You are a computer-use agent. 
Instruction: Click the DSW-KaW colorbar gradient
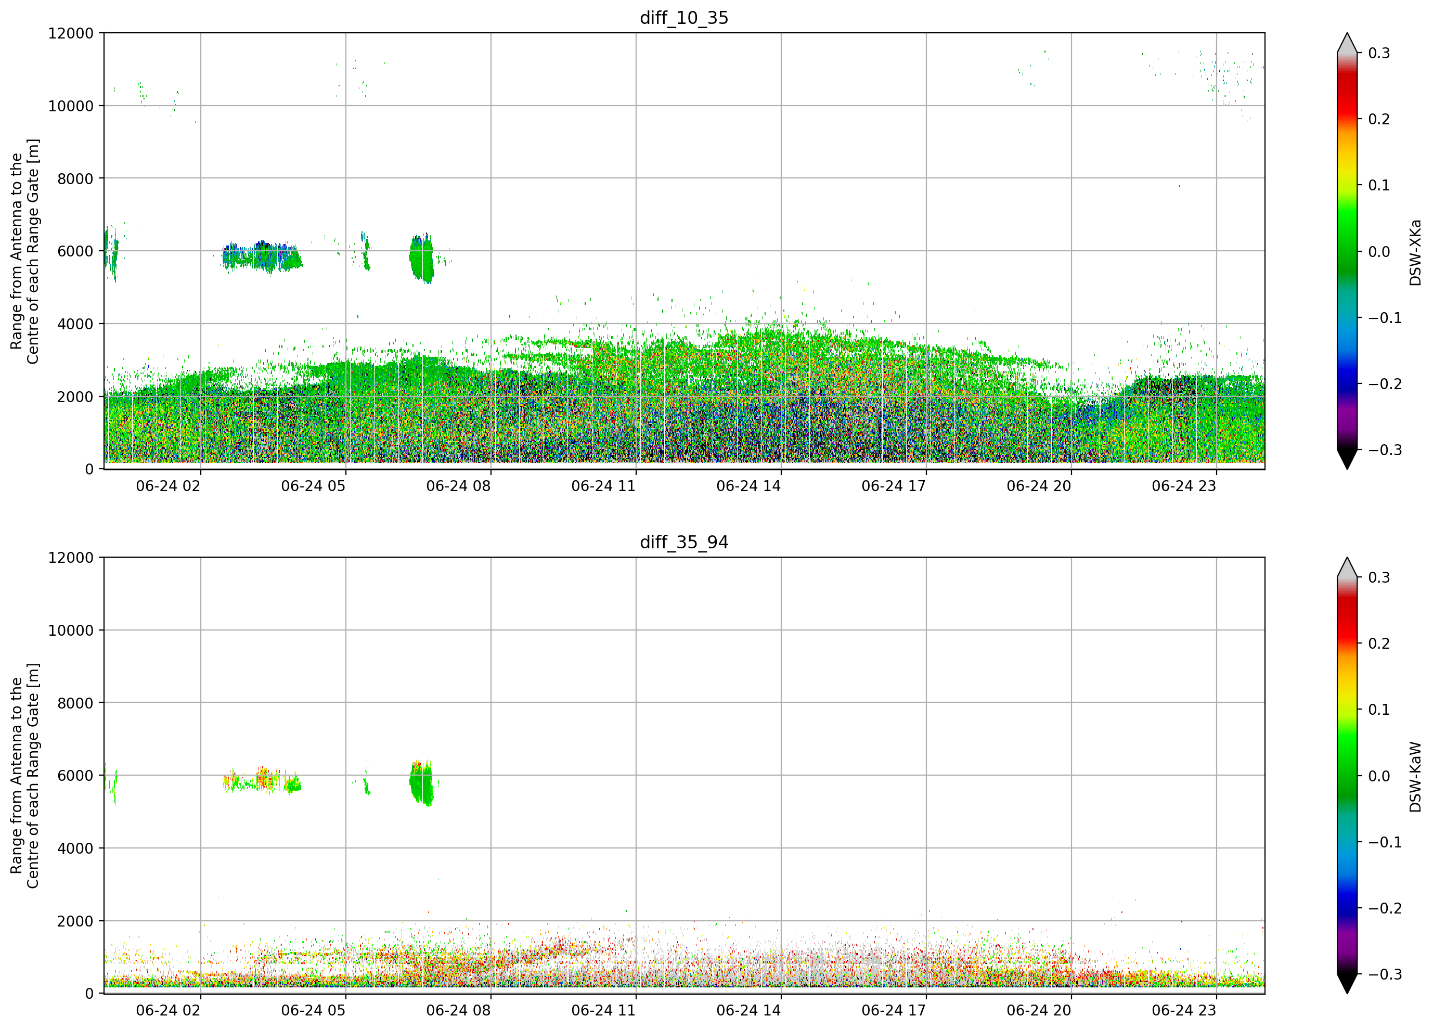1347,776
